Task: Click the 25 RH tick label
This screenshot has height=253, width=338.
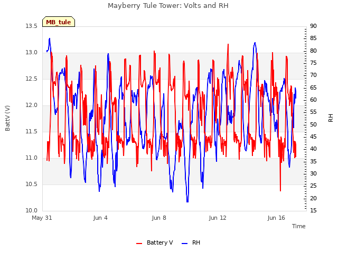Action: (x=313, y=186)
